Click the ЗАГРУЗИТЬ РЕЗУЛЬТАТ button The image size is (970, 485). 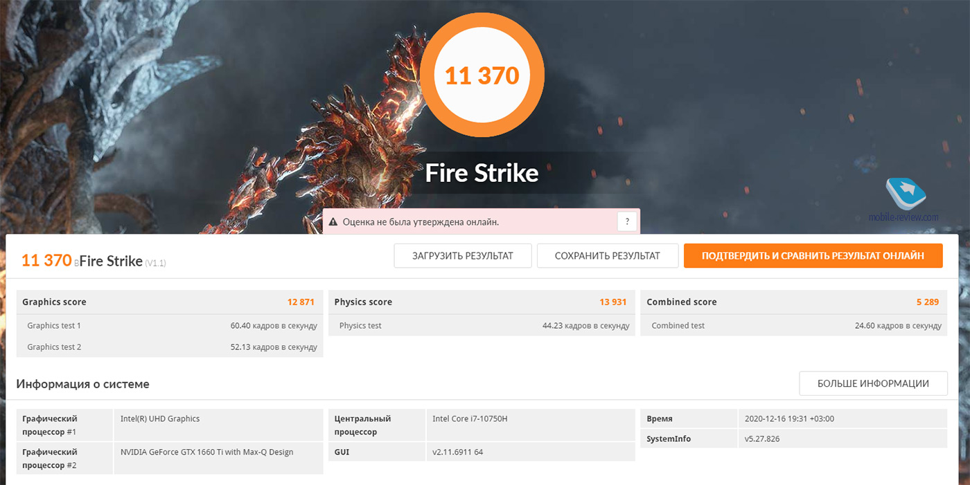point(463,255)
